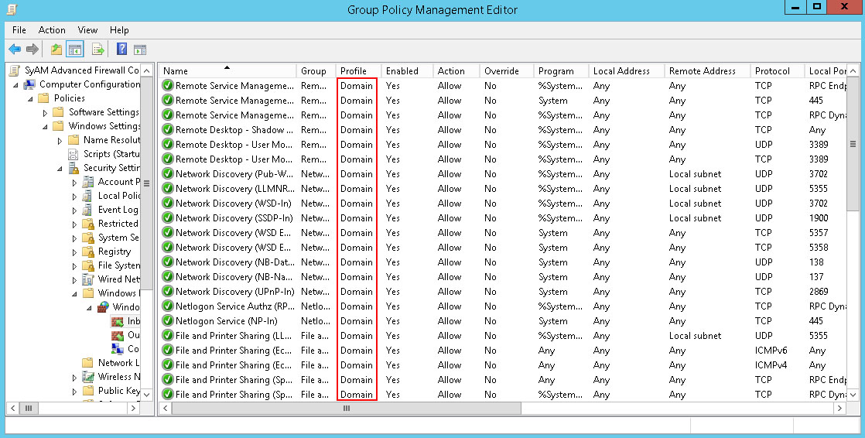This screenshot has width=865, height=438.
Task: Click green check icon of Netlogon Service (NP-In)
Action: pos(167,321)
